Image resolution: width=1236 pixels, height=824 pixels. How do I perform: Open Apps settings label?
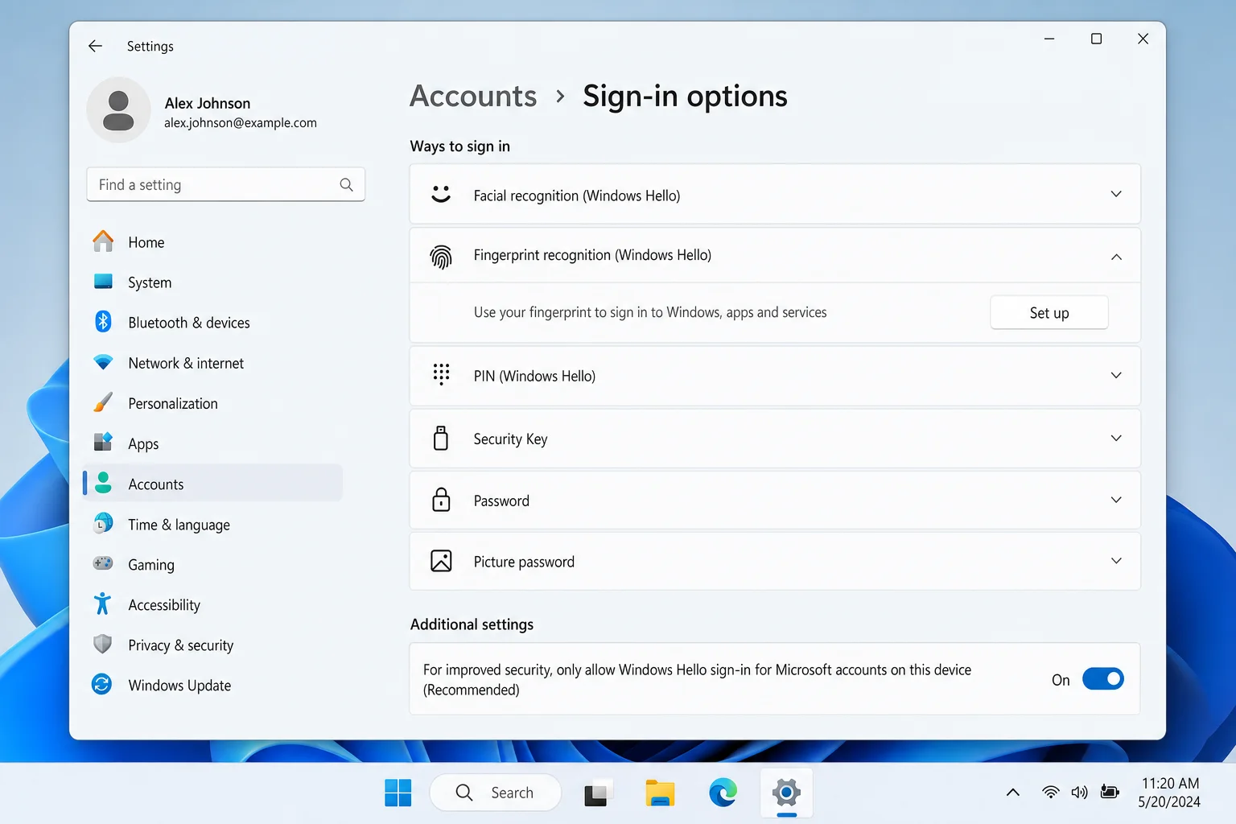[143, 444]
